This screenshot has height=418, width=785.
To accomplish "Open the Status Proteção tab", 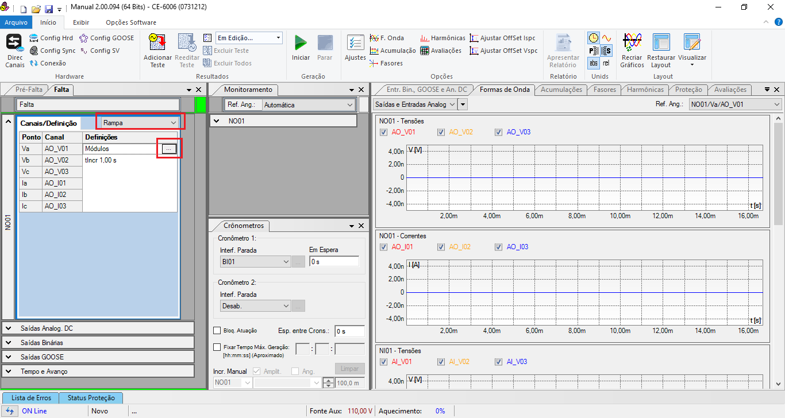I will pyautogui.click(x=91, y=398).
